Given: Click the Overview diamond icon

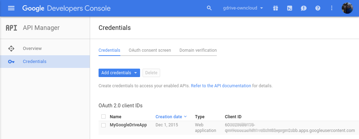Looking at the screenshot, I should pyautogui.click(x=11, y=49).
